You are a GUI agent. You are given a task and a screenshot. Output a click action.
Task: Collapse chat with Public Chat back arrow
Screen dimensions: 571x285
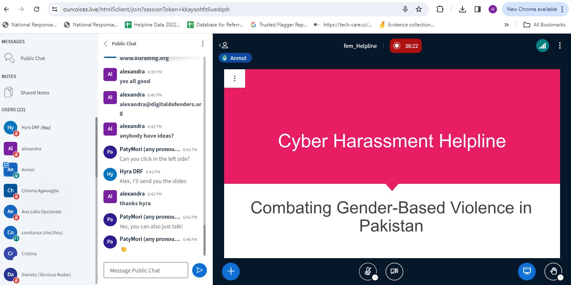106,44
